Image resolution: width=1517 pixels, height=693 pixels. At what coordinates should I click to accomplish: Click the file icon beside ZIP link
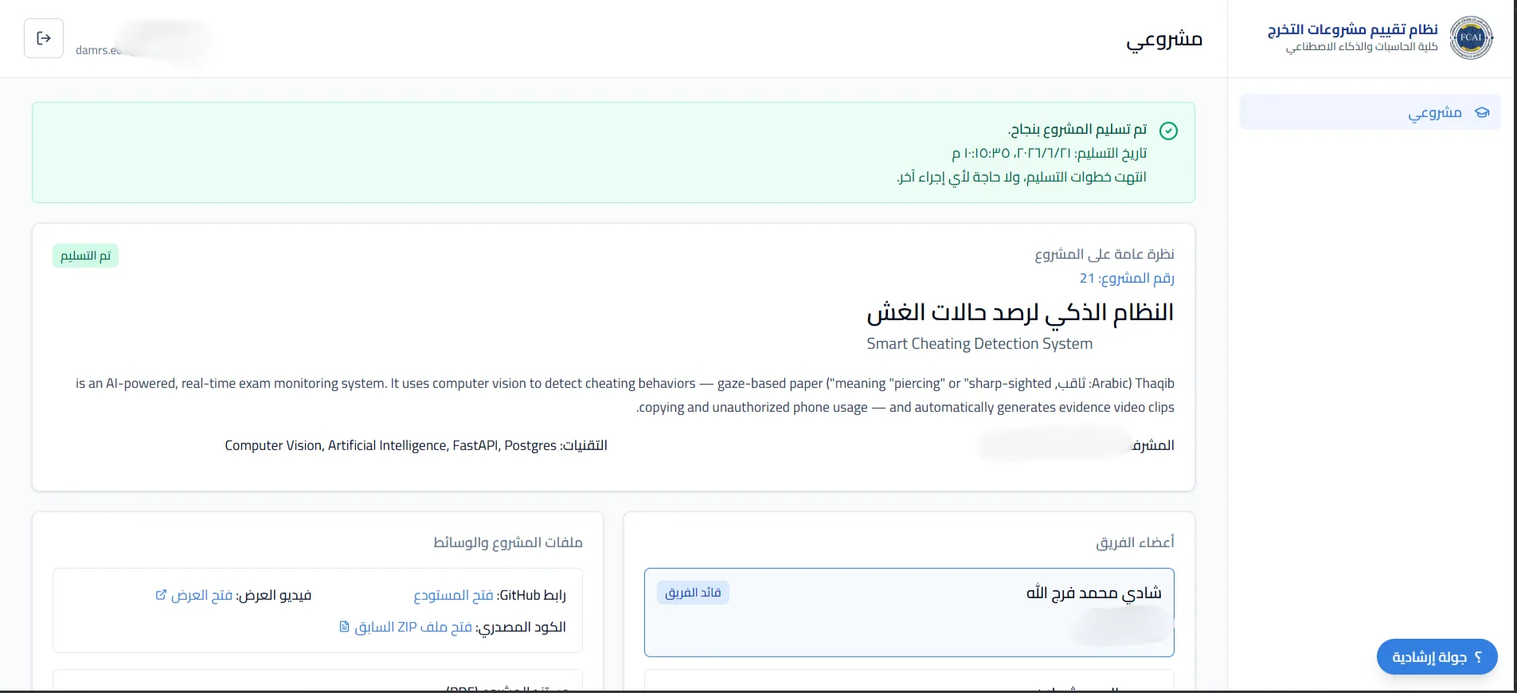point(344,627)
